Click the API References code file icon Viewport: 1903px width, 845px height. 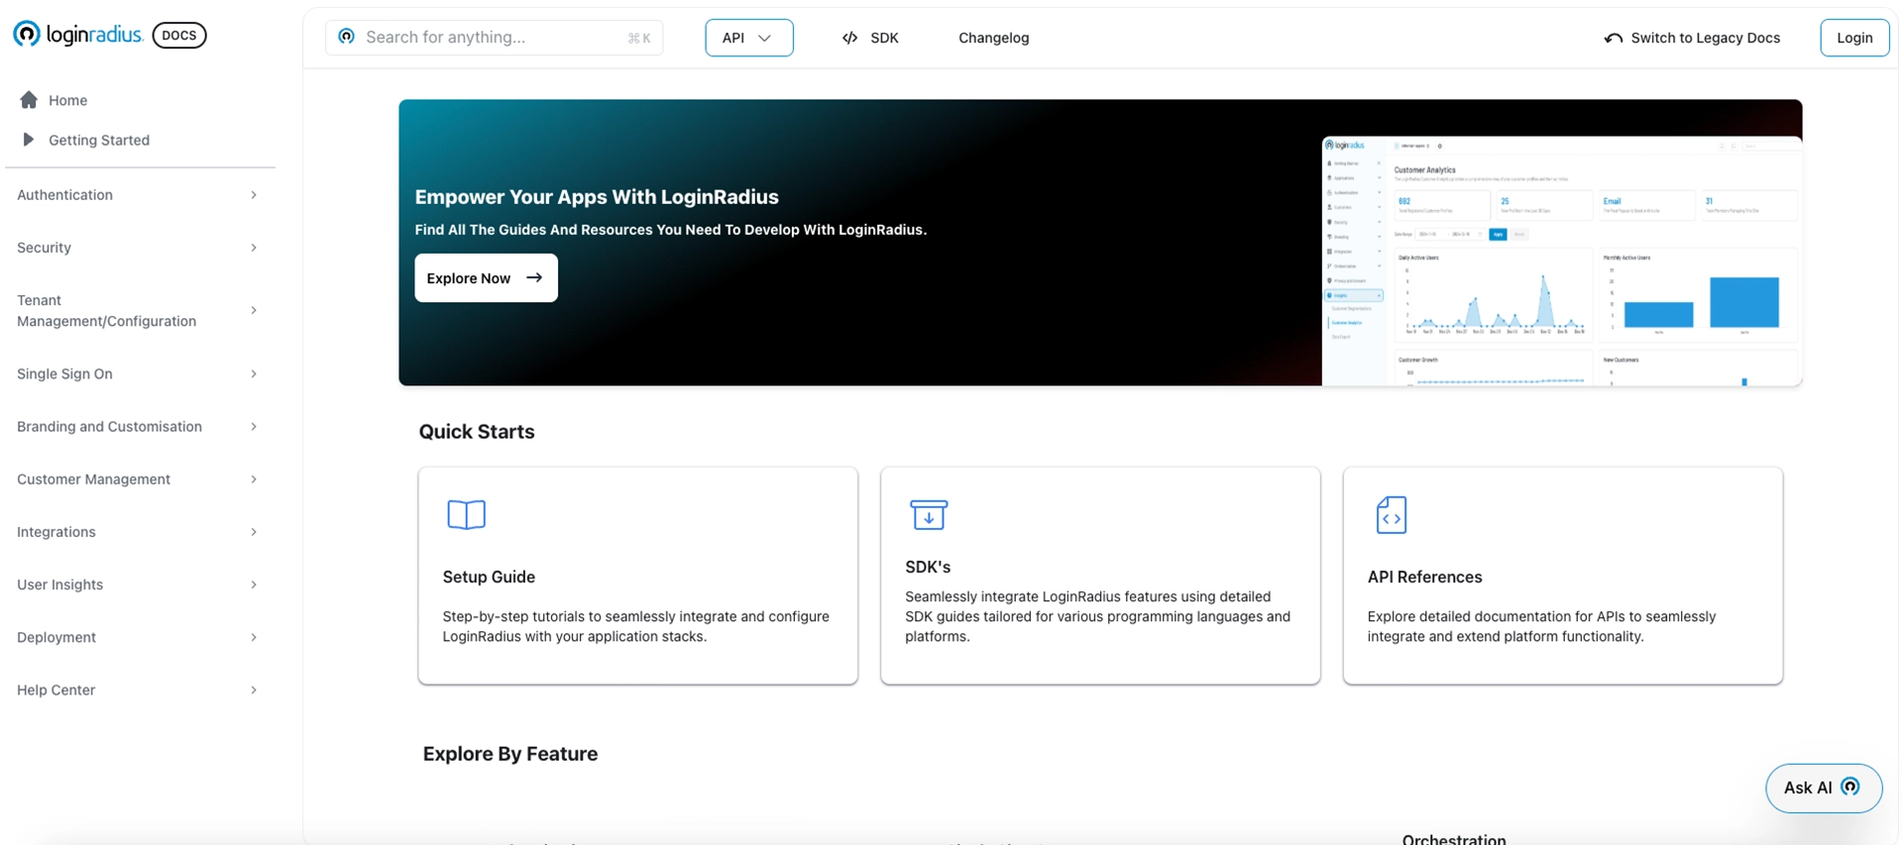tap(1392, 515)
